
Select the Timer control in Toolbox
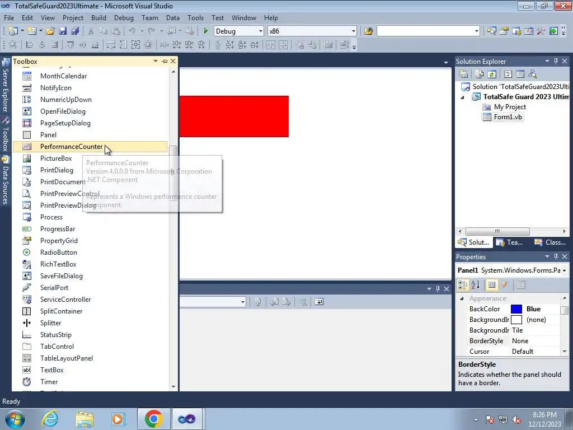pyautogui.click(x=90, y=382)
